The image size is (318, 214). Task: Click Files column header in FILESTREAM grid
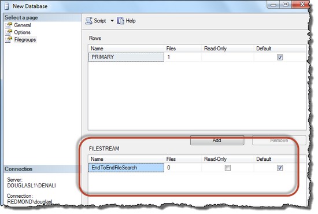point(183,159)
